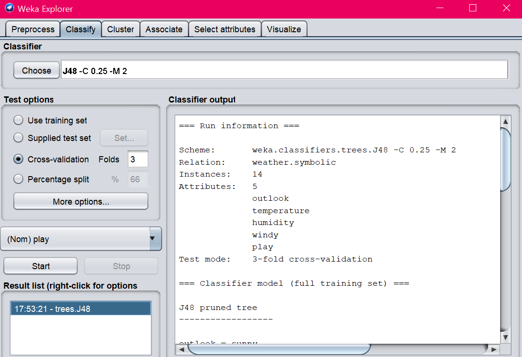Image resolution: width=522 pixels, height=357 pixels.
Task: Click the Stop button
Action: point(121,266)
